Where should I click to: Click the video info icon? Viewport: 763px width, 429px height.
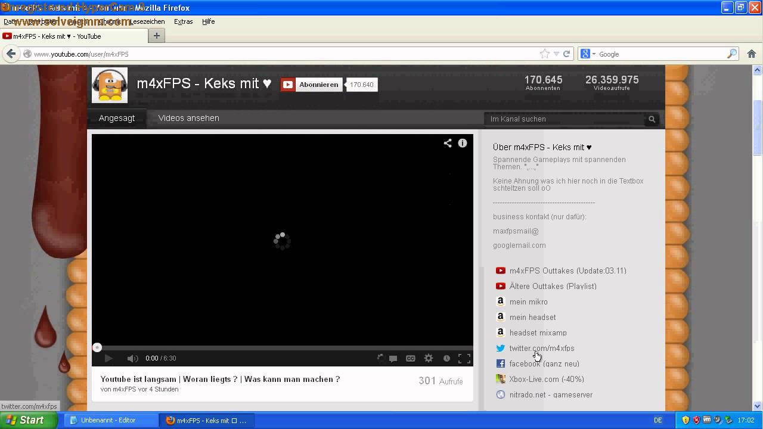coord(463,143)
